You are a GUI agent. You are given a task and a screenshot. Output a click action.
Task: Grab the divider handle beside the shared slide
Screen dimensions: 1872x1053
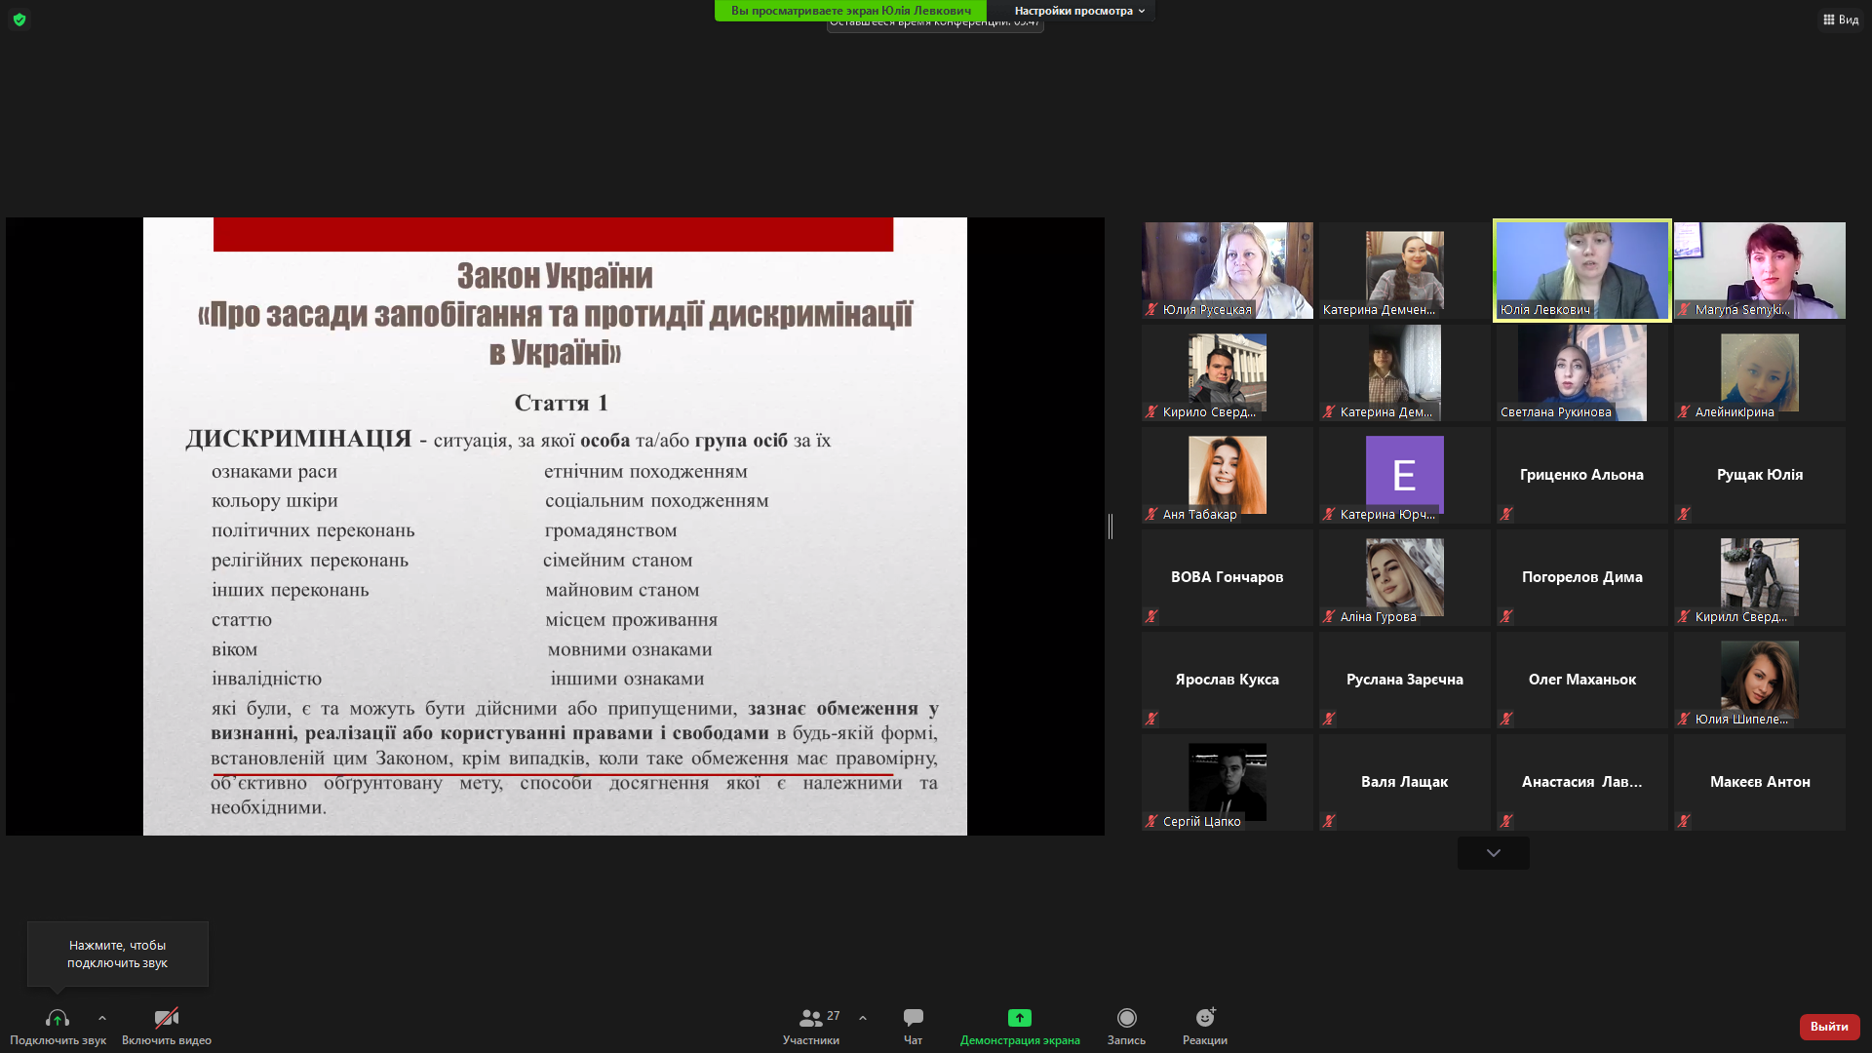pos(1111,526)
